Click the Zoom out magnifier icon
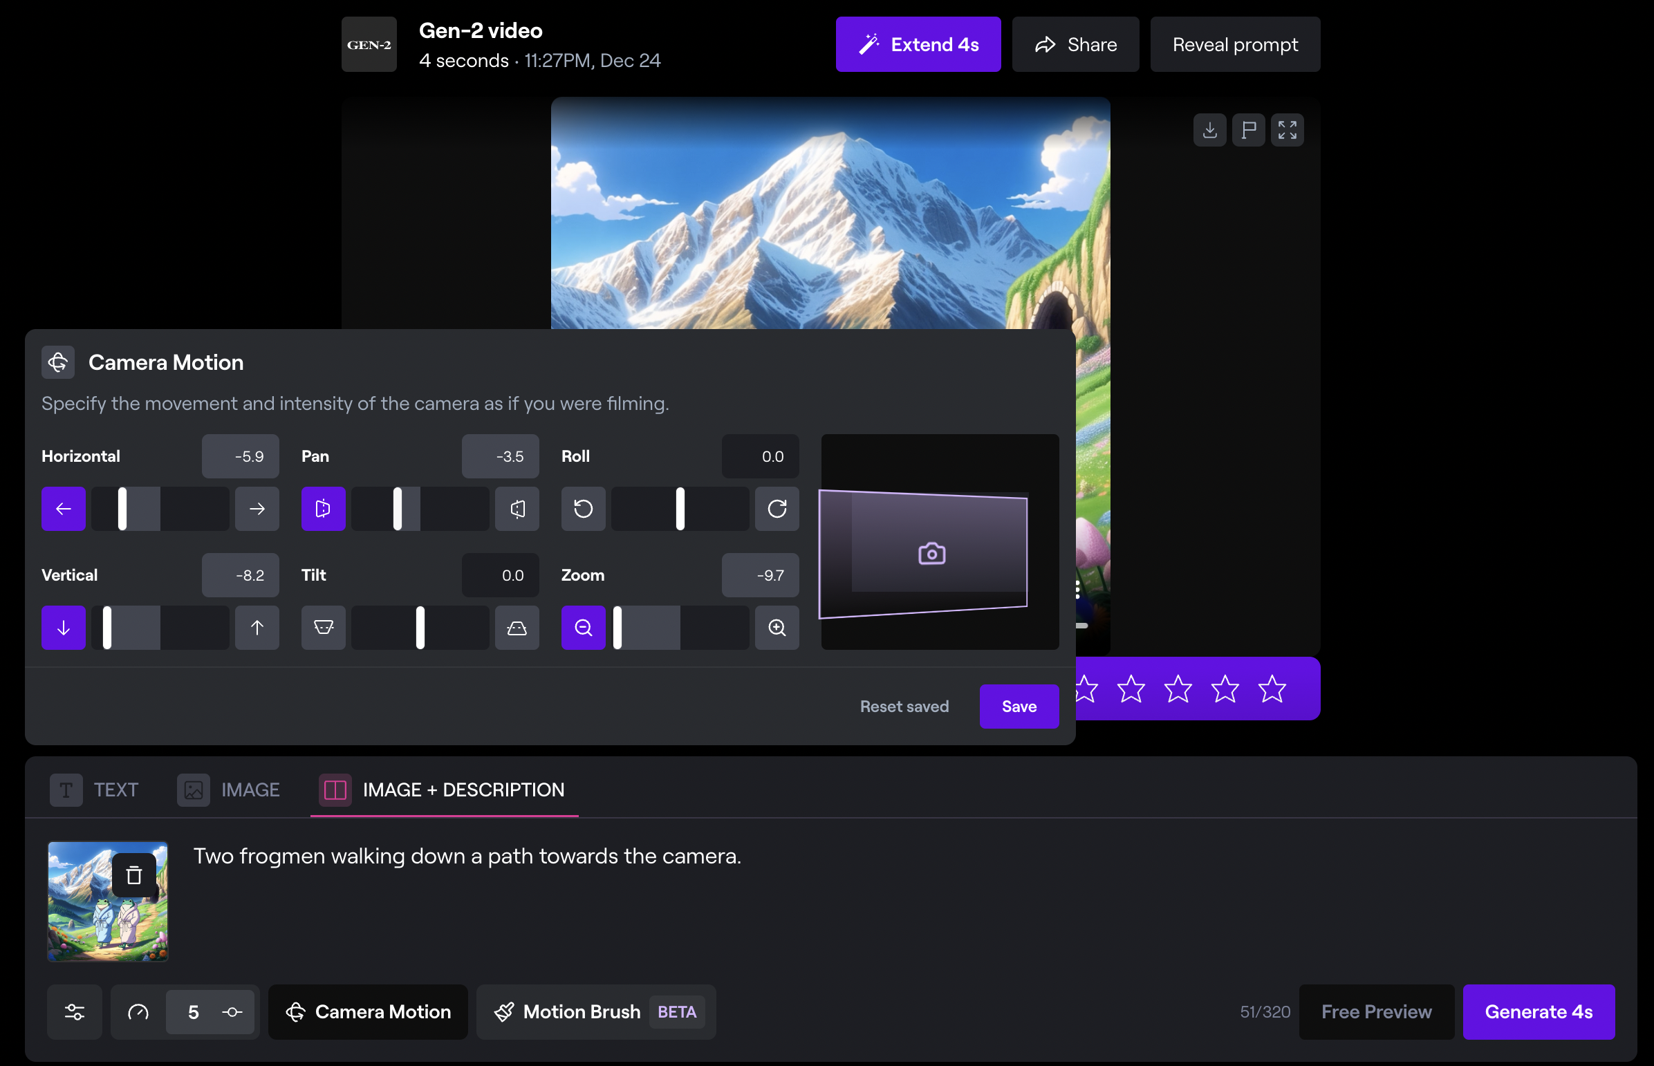Image resolution: width=1654 pixels, height=1066 pixels. (x=584, y=628)
